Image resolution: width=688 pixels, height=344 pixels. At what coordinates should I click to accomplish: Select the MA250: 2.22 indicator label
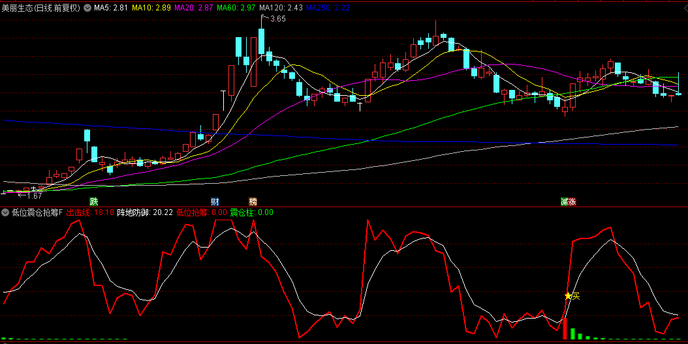coord(328,7)
